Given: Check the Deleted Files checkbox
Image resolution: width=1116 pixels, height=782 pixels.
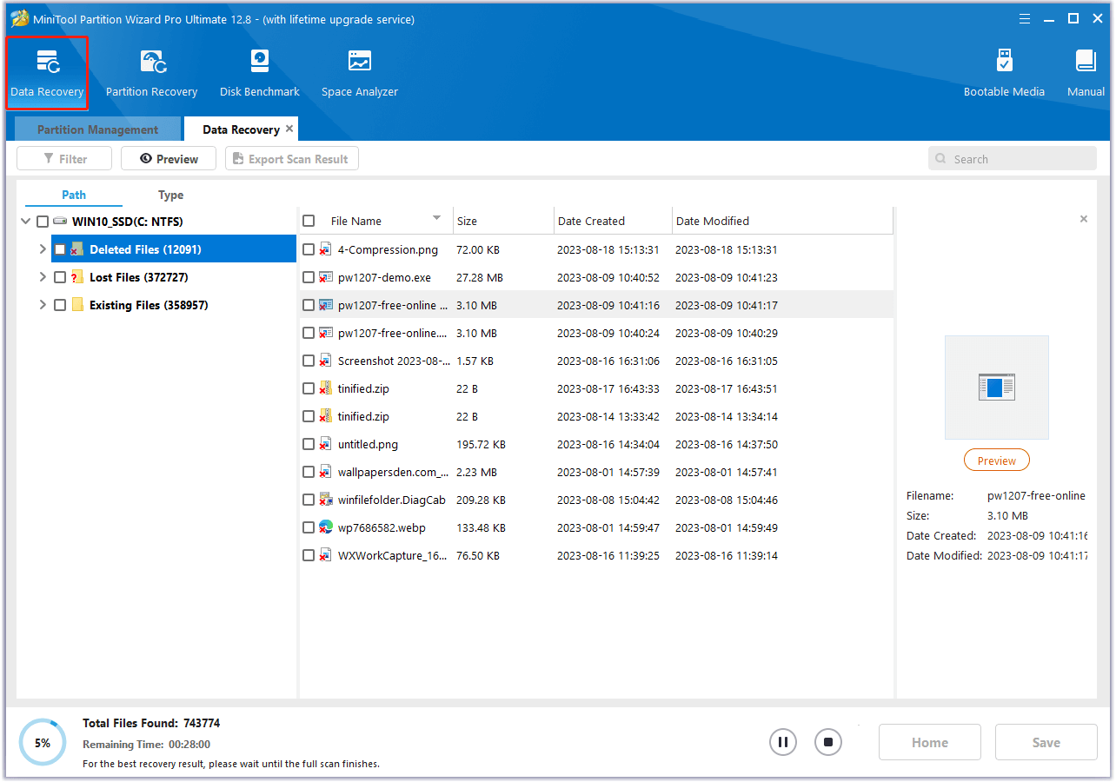Looking at the screenshot, I should (x=60, y=249).
